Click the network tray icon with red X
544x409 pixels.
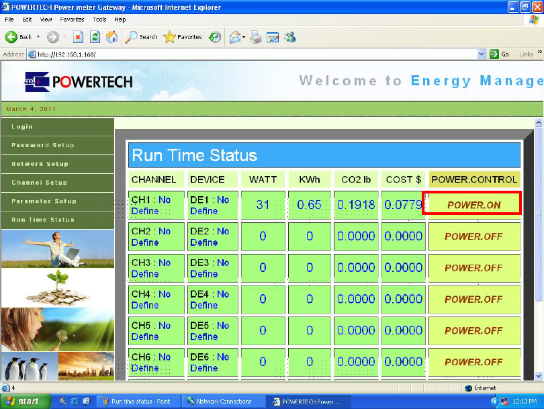click(x=505, y=402)
